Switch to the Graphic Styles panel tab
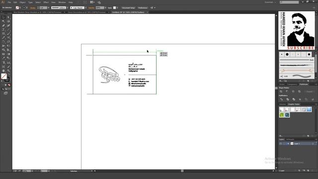This screenshot has width=318, height=179. 294,104
